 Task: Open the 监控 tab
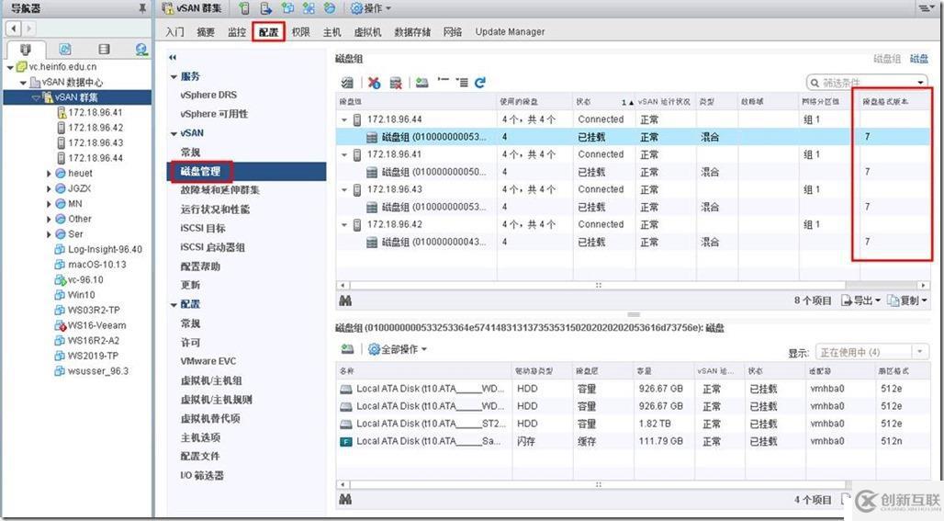[237, 32]
